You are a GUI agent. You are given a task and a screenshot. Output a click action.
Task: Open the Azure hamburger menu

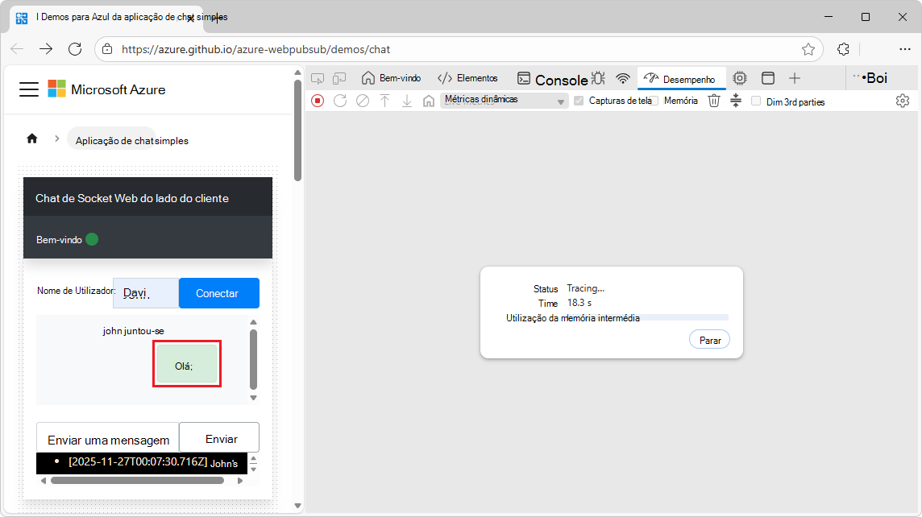click(28, 89)
